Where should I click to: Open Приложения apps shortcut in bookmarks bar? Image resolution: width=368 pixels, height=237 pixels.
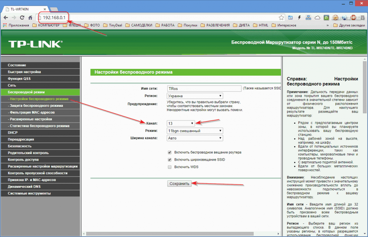coord(16,25)
